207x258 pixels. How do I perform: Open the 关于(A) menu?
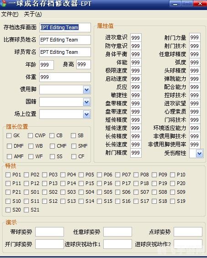pyautogui.click(x=32, y=14)
